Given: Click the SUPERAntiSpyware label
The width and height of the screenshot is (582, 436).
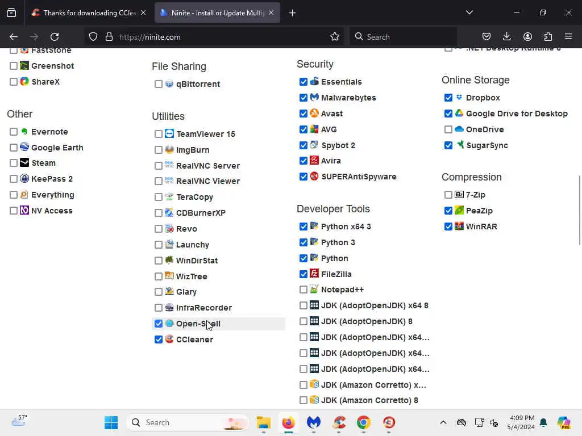Looking at the screenshot, I should point(359,177).
